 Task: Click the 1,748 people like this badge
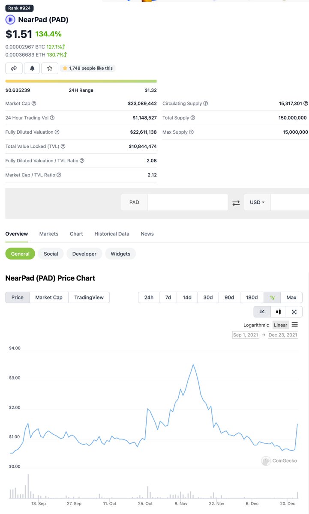coord(88,68)
